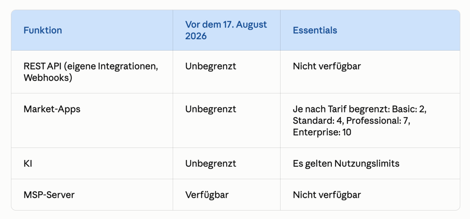
Task: Click the 'Je nach Tarif begrenzt' cell
Action: click(370, 120)
